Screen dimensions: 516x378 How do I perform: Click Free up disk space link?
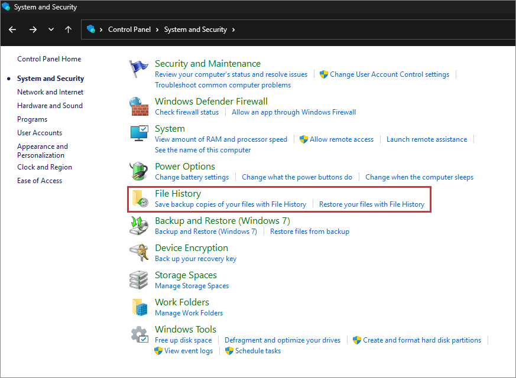pyautogui.click(x=183, y=340)
